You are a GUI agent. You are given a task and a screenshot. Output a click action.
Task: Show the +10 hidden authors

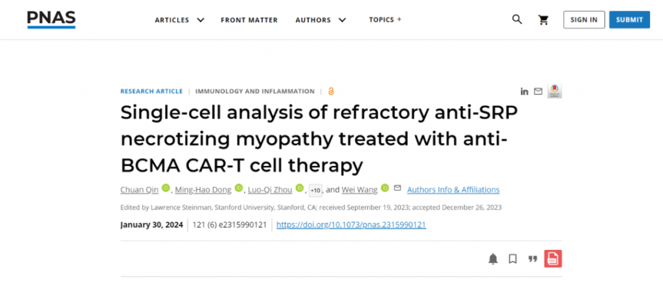coord(315,190)
